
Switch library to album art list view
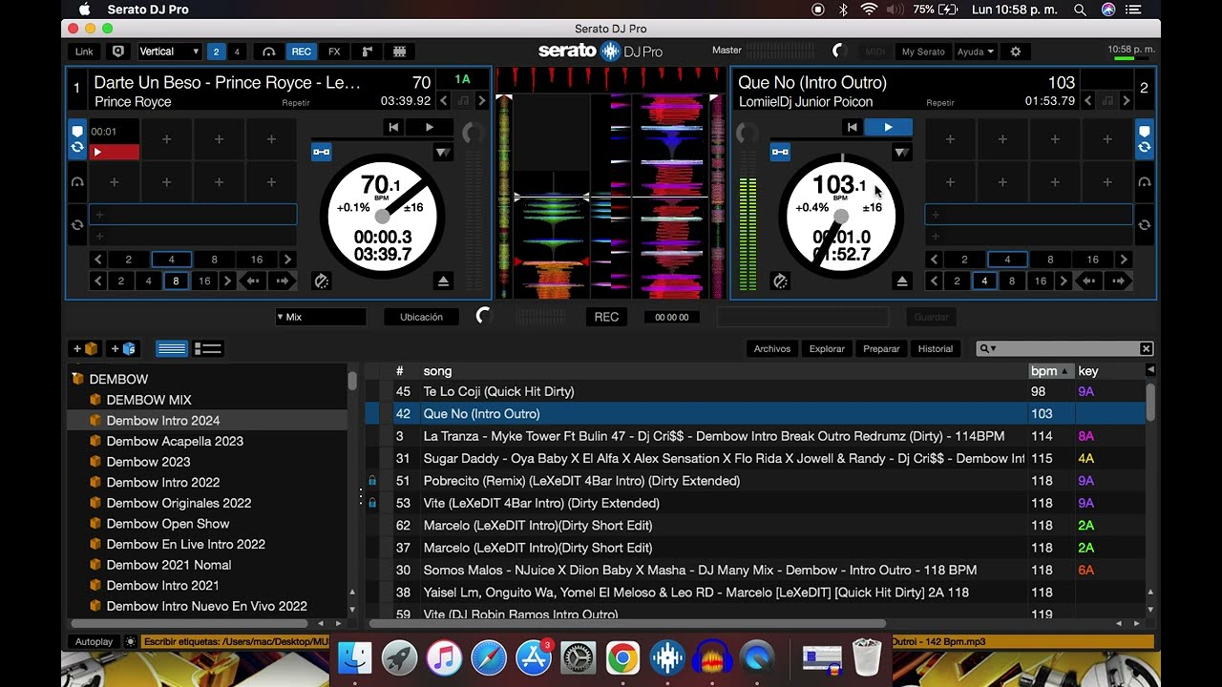tap(208, 349)
